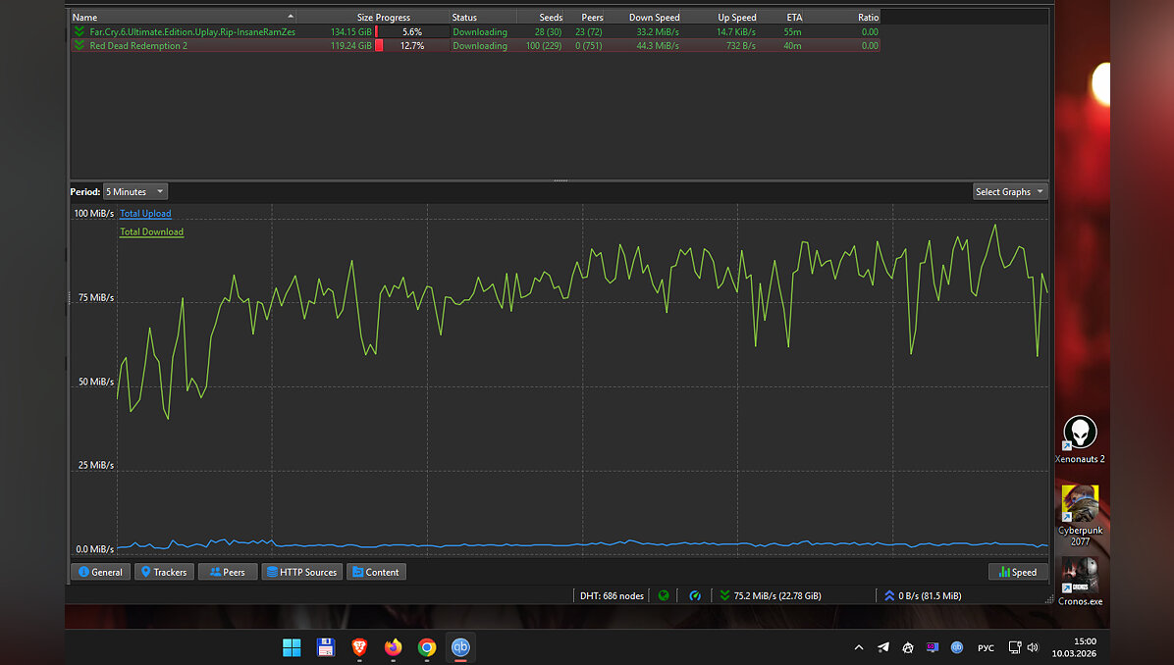Viewport: 1174px width, 665px height.
Task: Click the green download speed arrows in status bar
Action: tap(724, 595)
